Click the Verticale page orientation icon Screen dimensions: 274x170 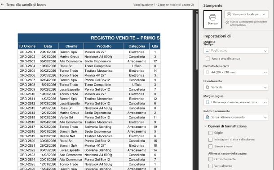point(208,87)
